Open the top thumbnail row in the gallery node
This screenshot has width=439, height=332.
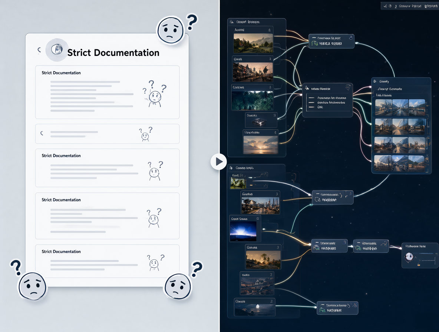coord(400,107)
